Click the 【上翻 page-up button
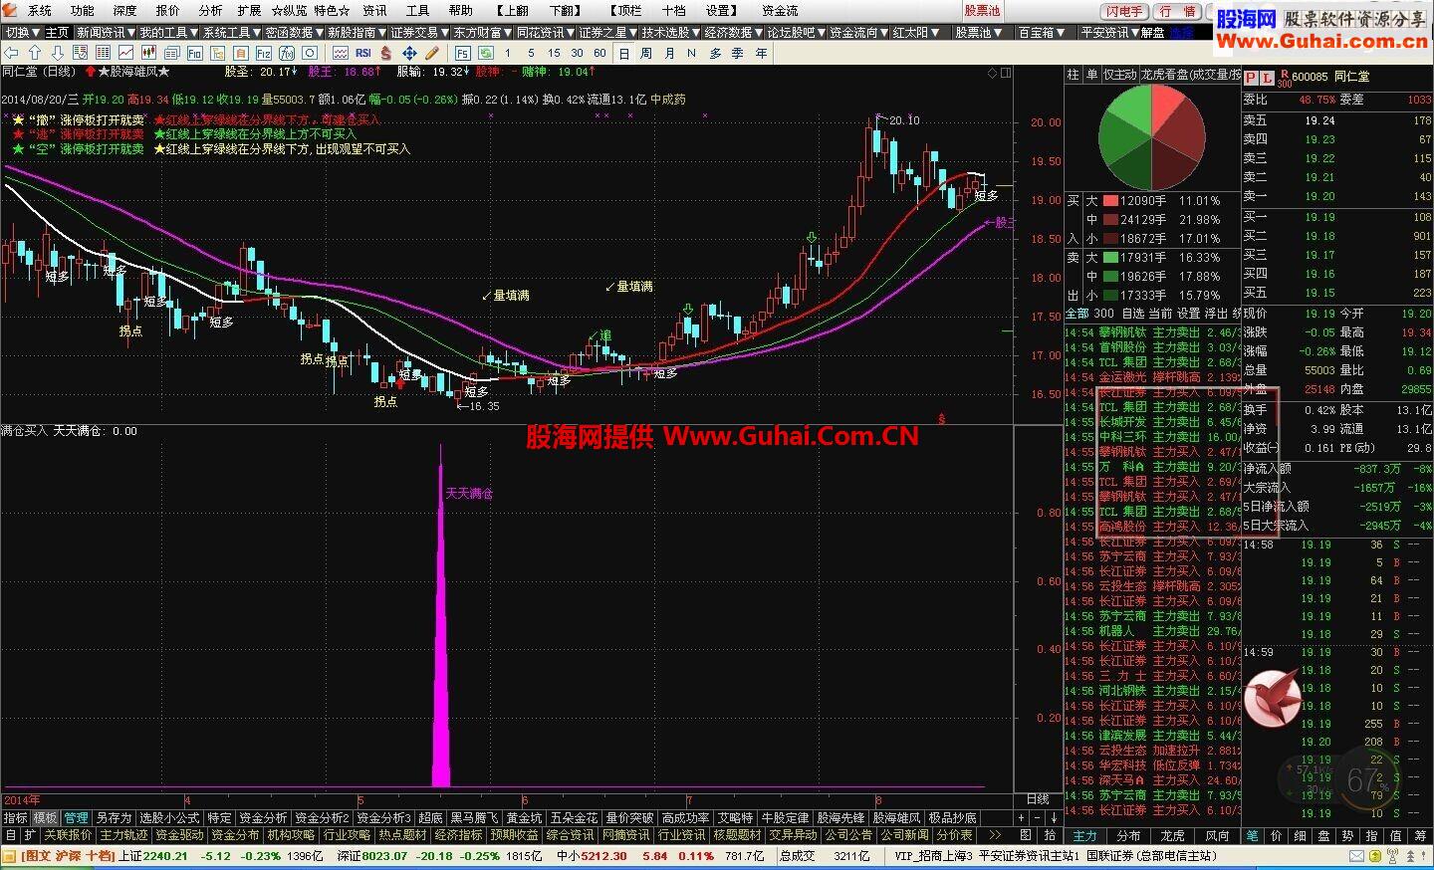 tap(512, 11)
